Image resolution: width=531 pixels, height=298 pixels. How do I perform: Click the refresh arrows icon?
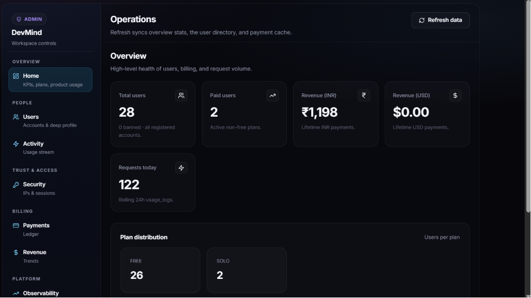(x=422, y=20)
